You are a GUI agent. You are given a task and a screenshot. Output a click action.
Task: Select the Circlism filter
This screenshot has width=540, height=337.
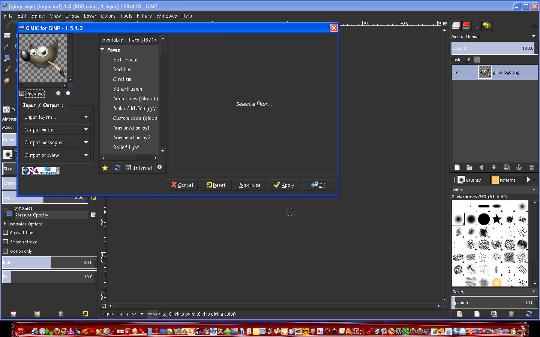[122, 79]
